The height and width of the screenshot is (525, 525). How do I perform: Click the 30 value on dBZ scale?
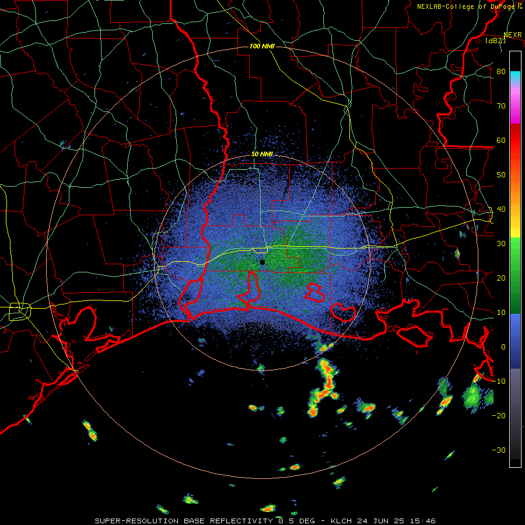tap(501, 244)
